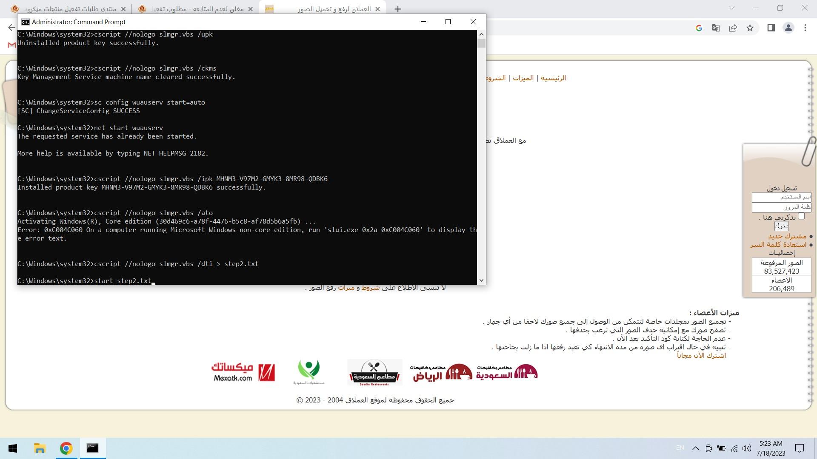Toggle the تذكرني هنا remember-me checkbox
817x459 pixels.
coord(801,216)
